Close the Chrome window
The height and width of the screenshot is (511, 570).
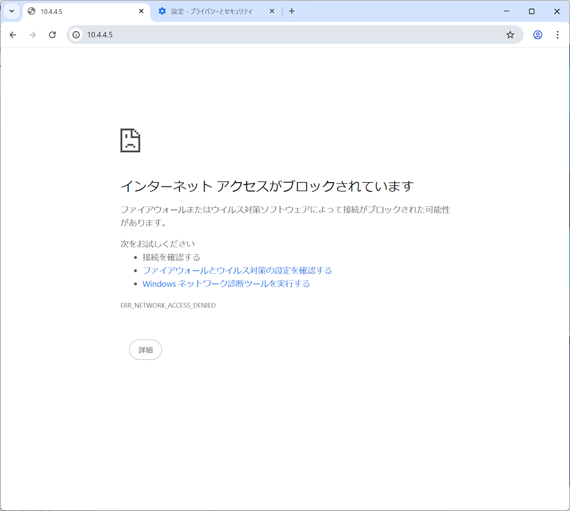(557, 11)
